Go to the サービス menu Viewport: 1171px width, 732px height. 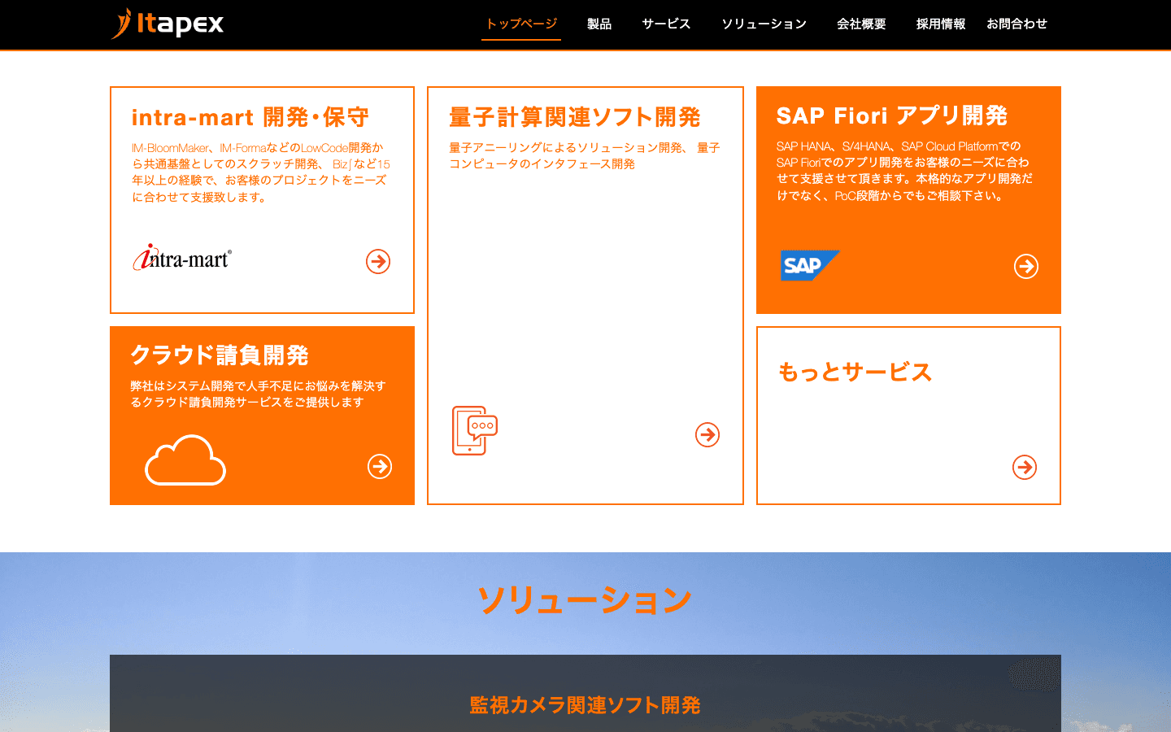tap(666, 24)
